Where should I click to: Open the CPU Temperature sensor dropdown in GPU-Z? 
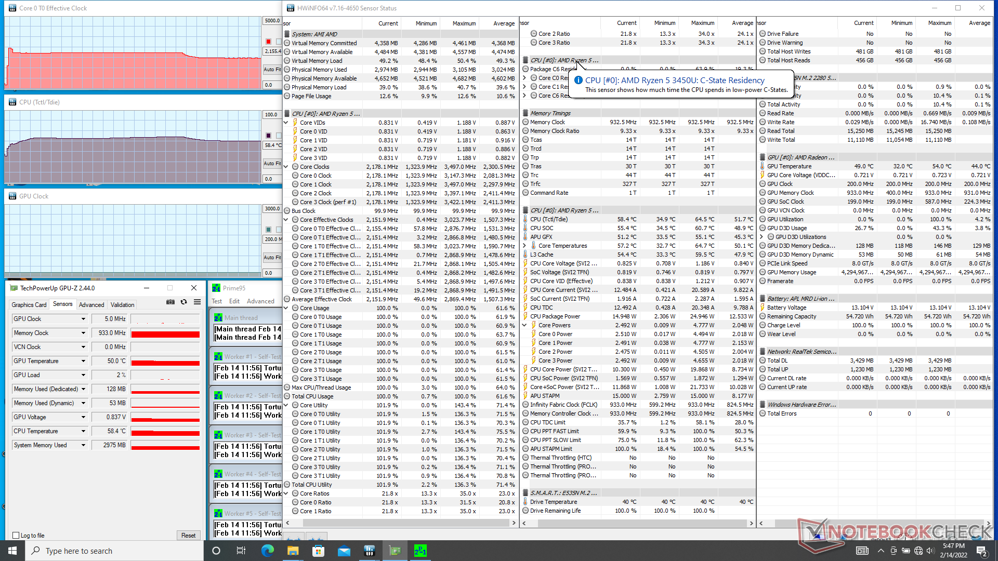pos(83,431)
